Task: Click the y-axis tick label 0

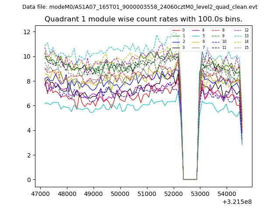Action: pos(28,180)
